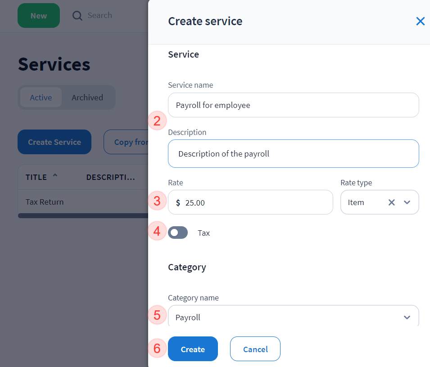
Task: Click the green New button
Action: pyautogui.click(x=39, y=16)
